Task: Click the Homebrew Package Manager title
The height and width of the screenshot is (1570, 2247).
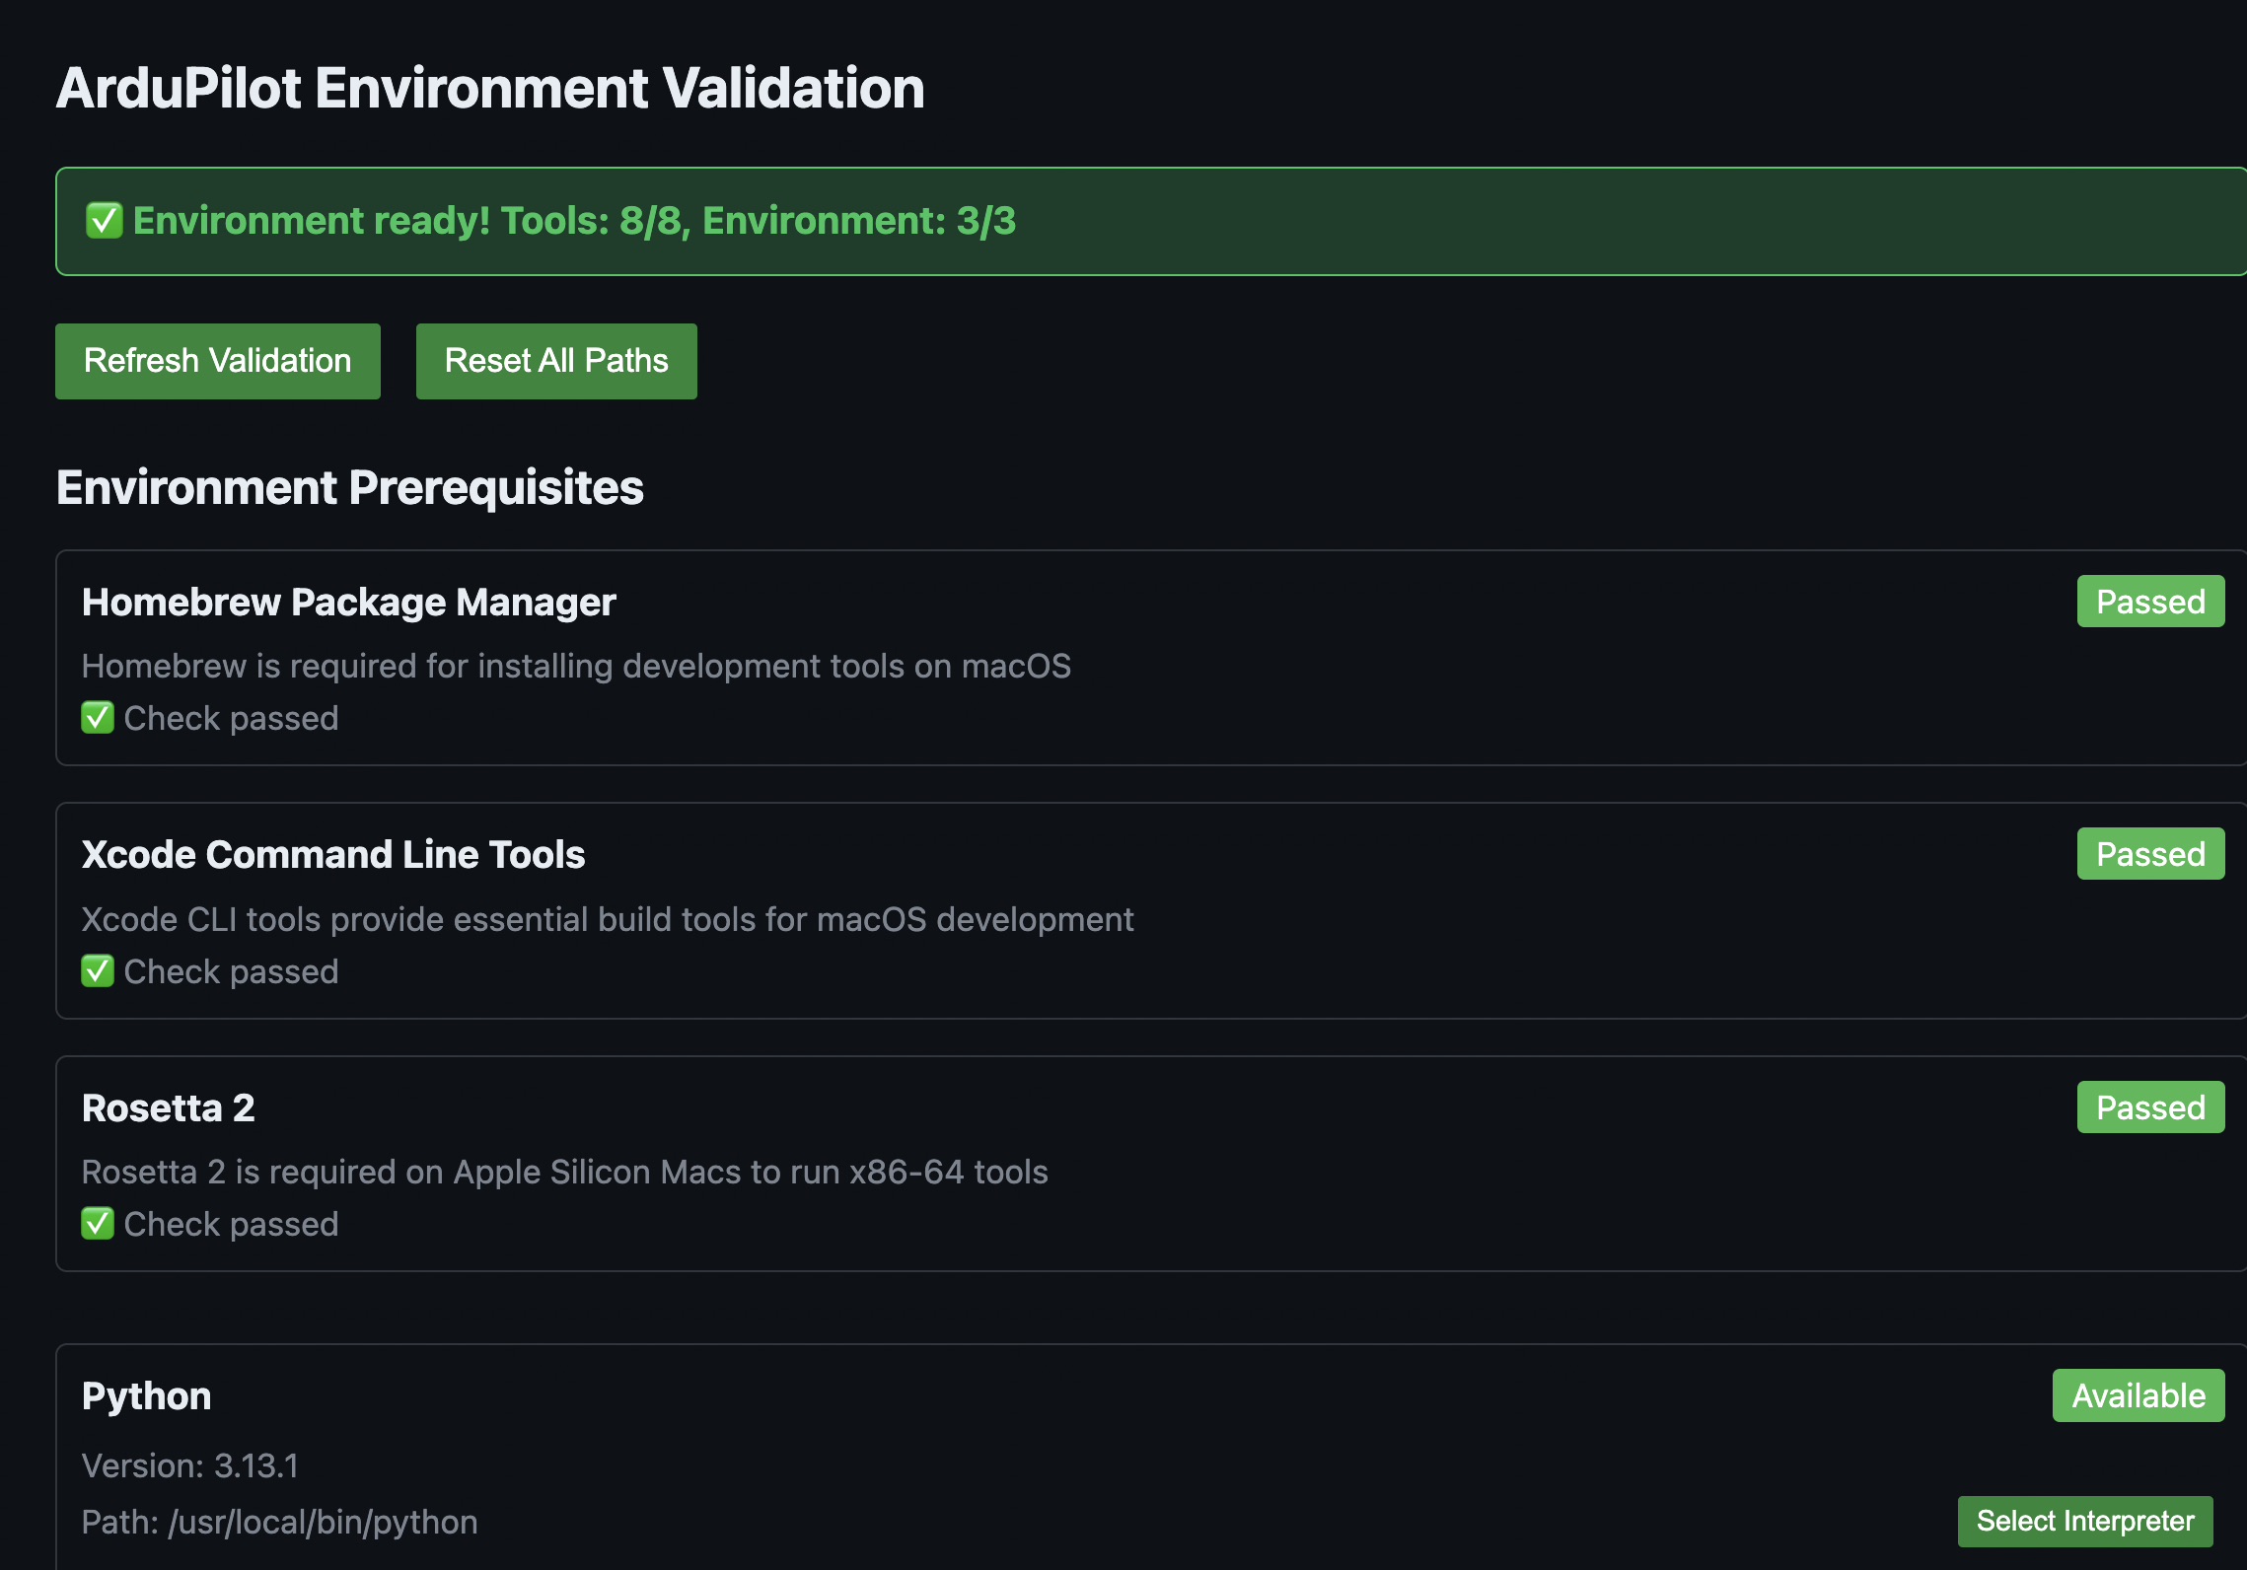Action: coord(348,602)
